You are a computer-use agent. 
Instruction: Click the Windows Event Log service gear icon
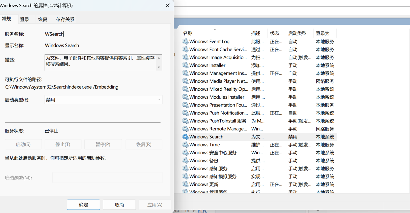(x=185, y=42)
